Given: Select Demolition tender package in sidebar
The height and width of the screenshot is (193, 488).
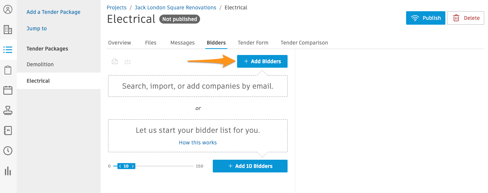Looking at the screenshot, I should (40, 64).
